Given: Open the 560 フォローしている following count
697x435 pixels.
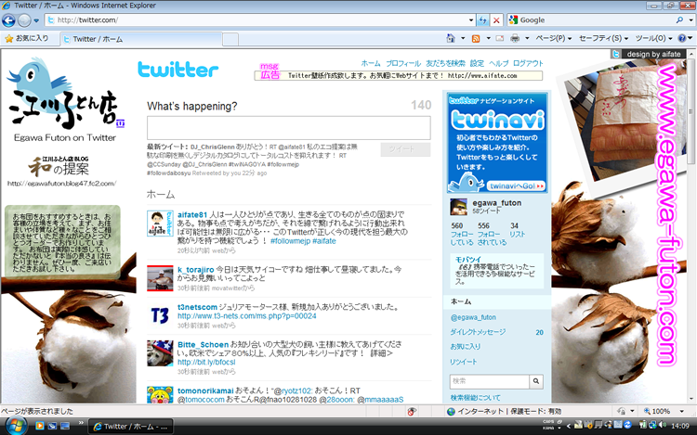Looking at the screenshot, I should pos(462,234).
